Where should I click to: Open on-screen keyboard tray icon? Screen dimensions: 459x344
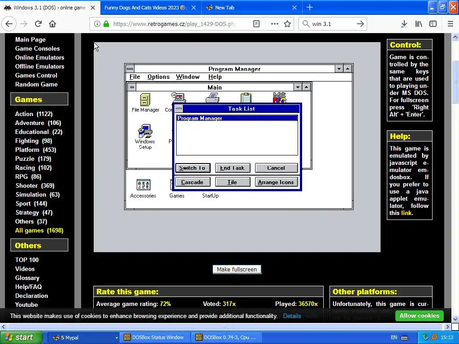(404, 338)
